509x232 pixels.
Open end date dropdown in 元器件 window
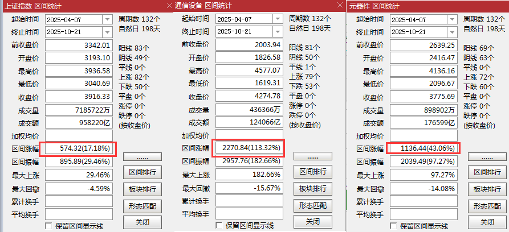(453, 32)
